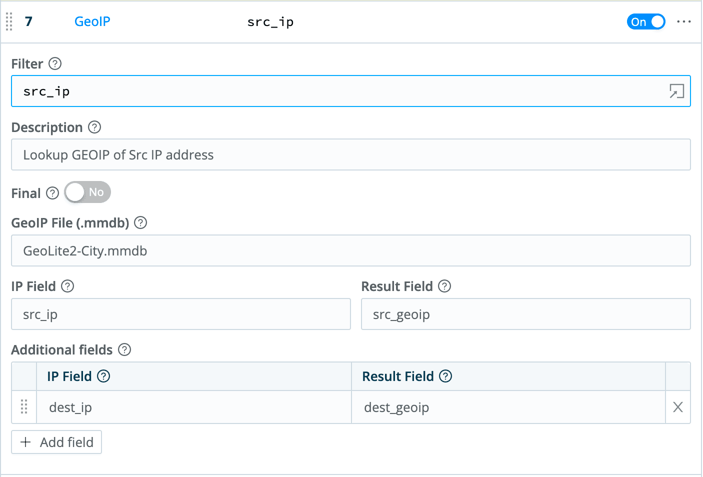Click the src_geoip Result Field input
Screen dimensions: 703x477
(525, 314)
